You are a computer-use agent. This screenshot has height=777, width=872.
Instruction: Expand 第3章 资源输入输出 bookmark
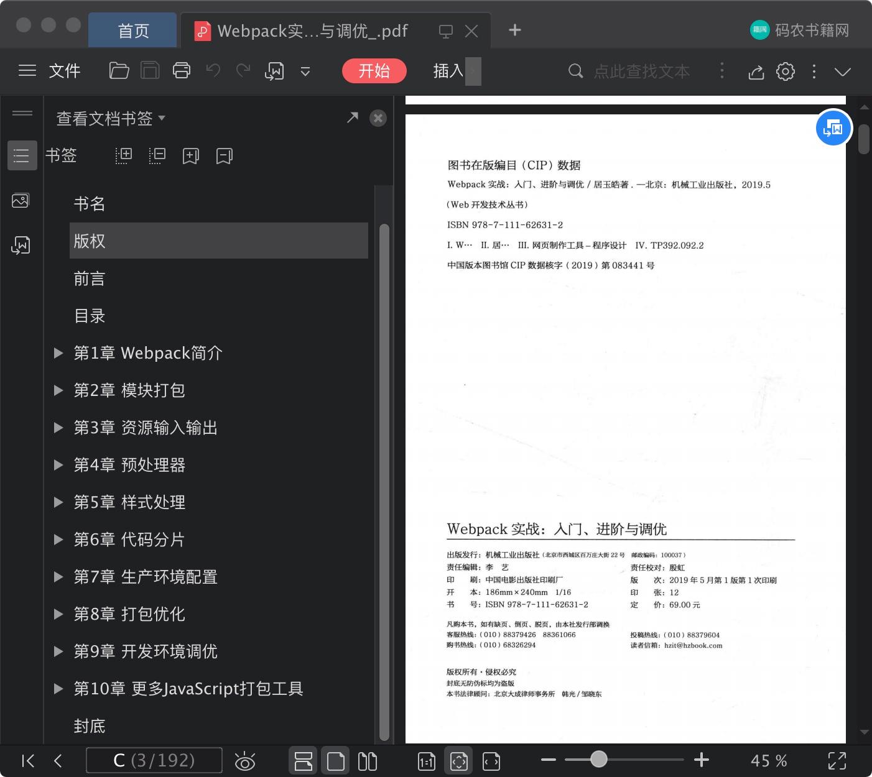[x=58, y=428]
